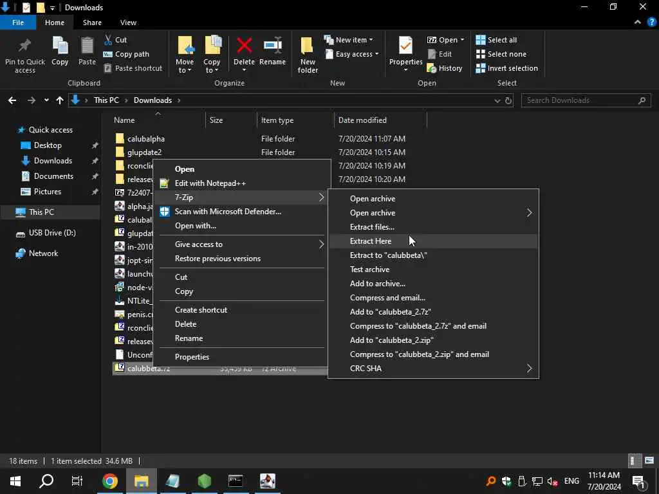The width and height of the screenshot is (659, 494).
Task: Expand the address bar history dropdown
Action: tap(497, 100)
